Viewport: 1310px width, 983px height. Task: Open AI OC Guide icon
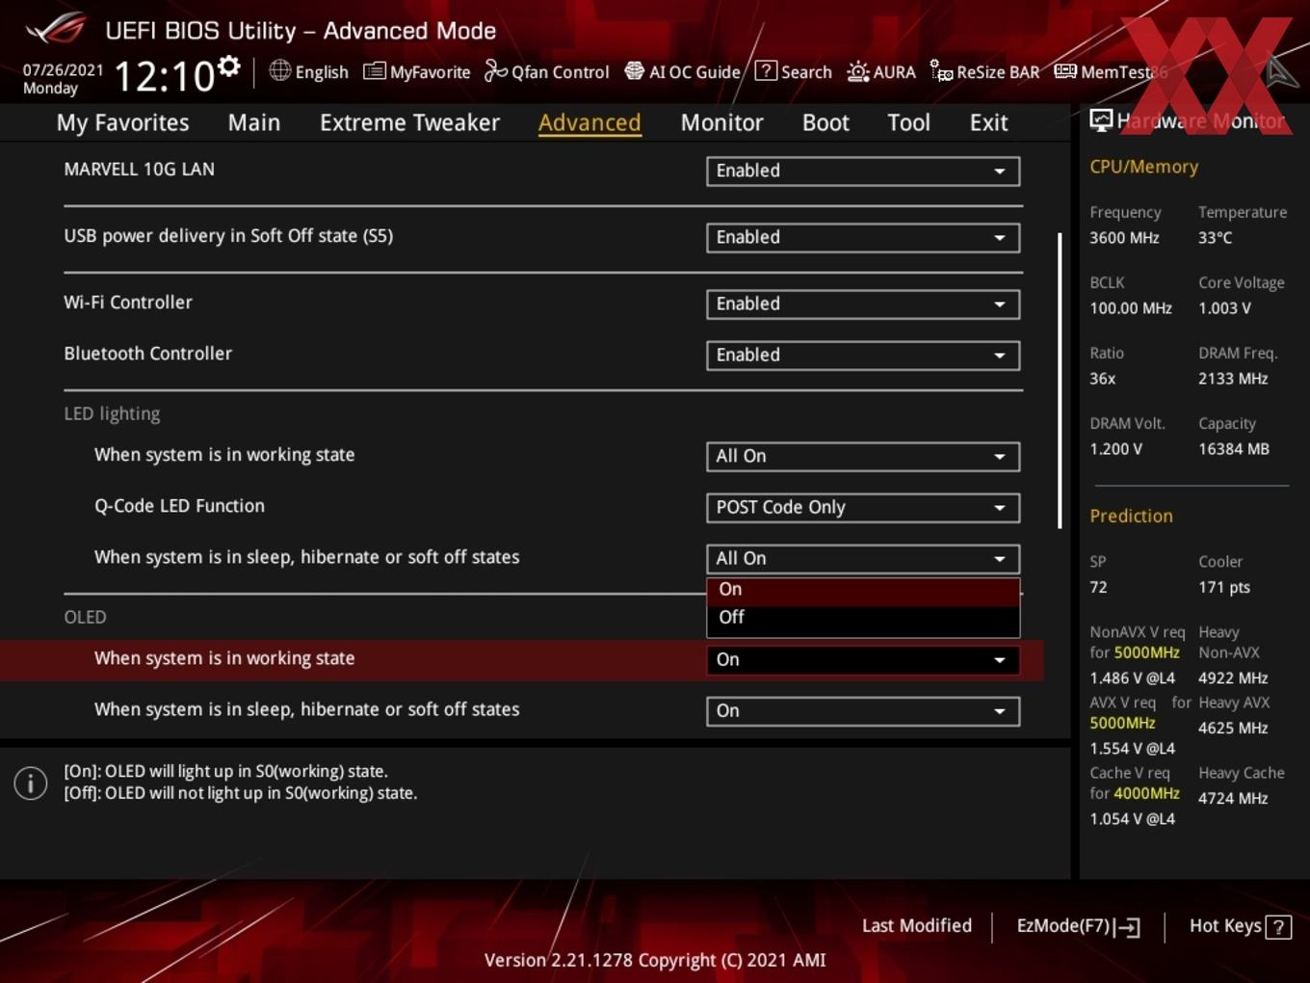[634, 70]
